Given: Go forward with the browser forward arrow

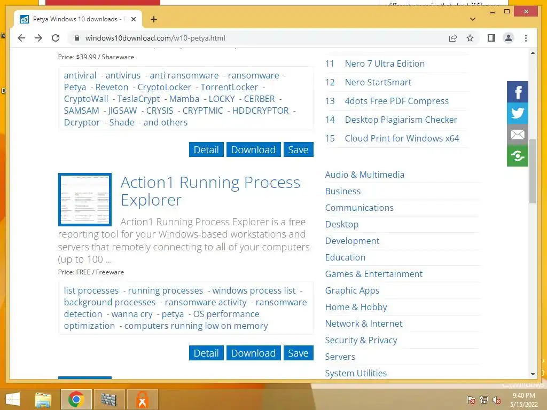Looking at the screenshot, I should (38, 38).
